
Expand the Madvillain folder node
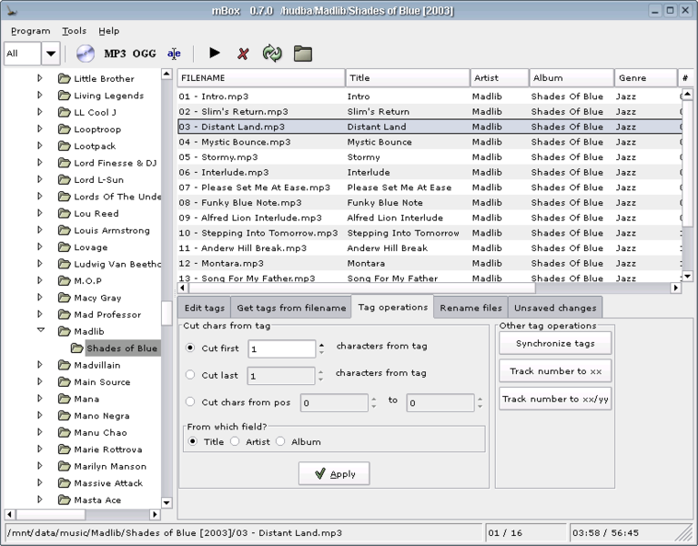coord(40,365)
